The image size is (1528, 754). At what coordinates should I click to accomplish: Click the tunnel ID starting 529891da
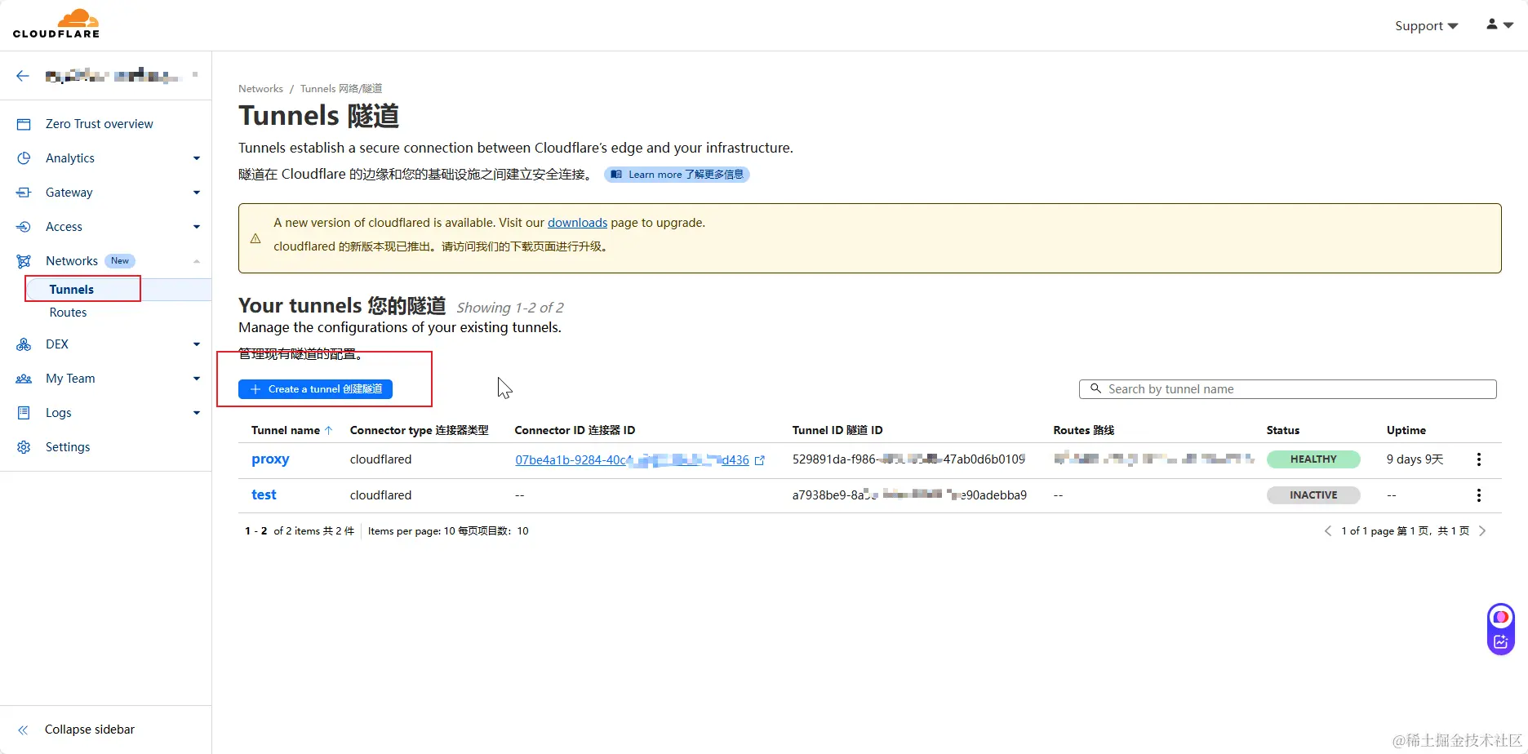point(908,459)
